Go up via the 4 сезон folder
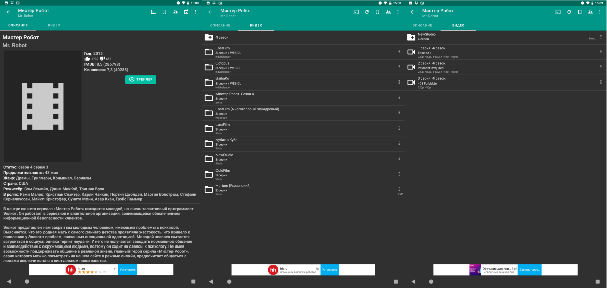This screenshot has height=288, width=607. [x=303, y=37]
